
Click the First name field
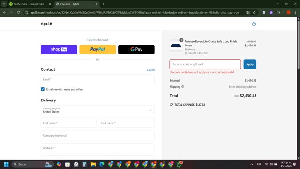(x=68, y=123)
